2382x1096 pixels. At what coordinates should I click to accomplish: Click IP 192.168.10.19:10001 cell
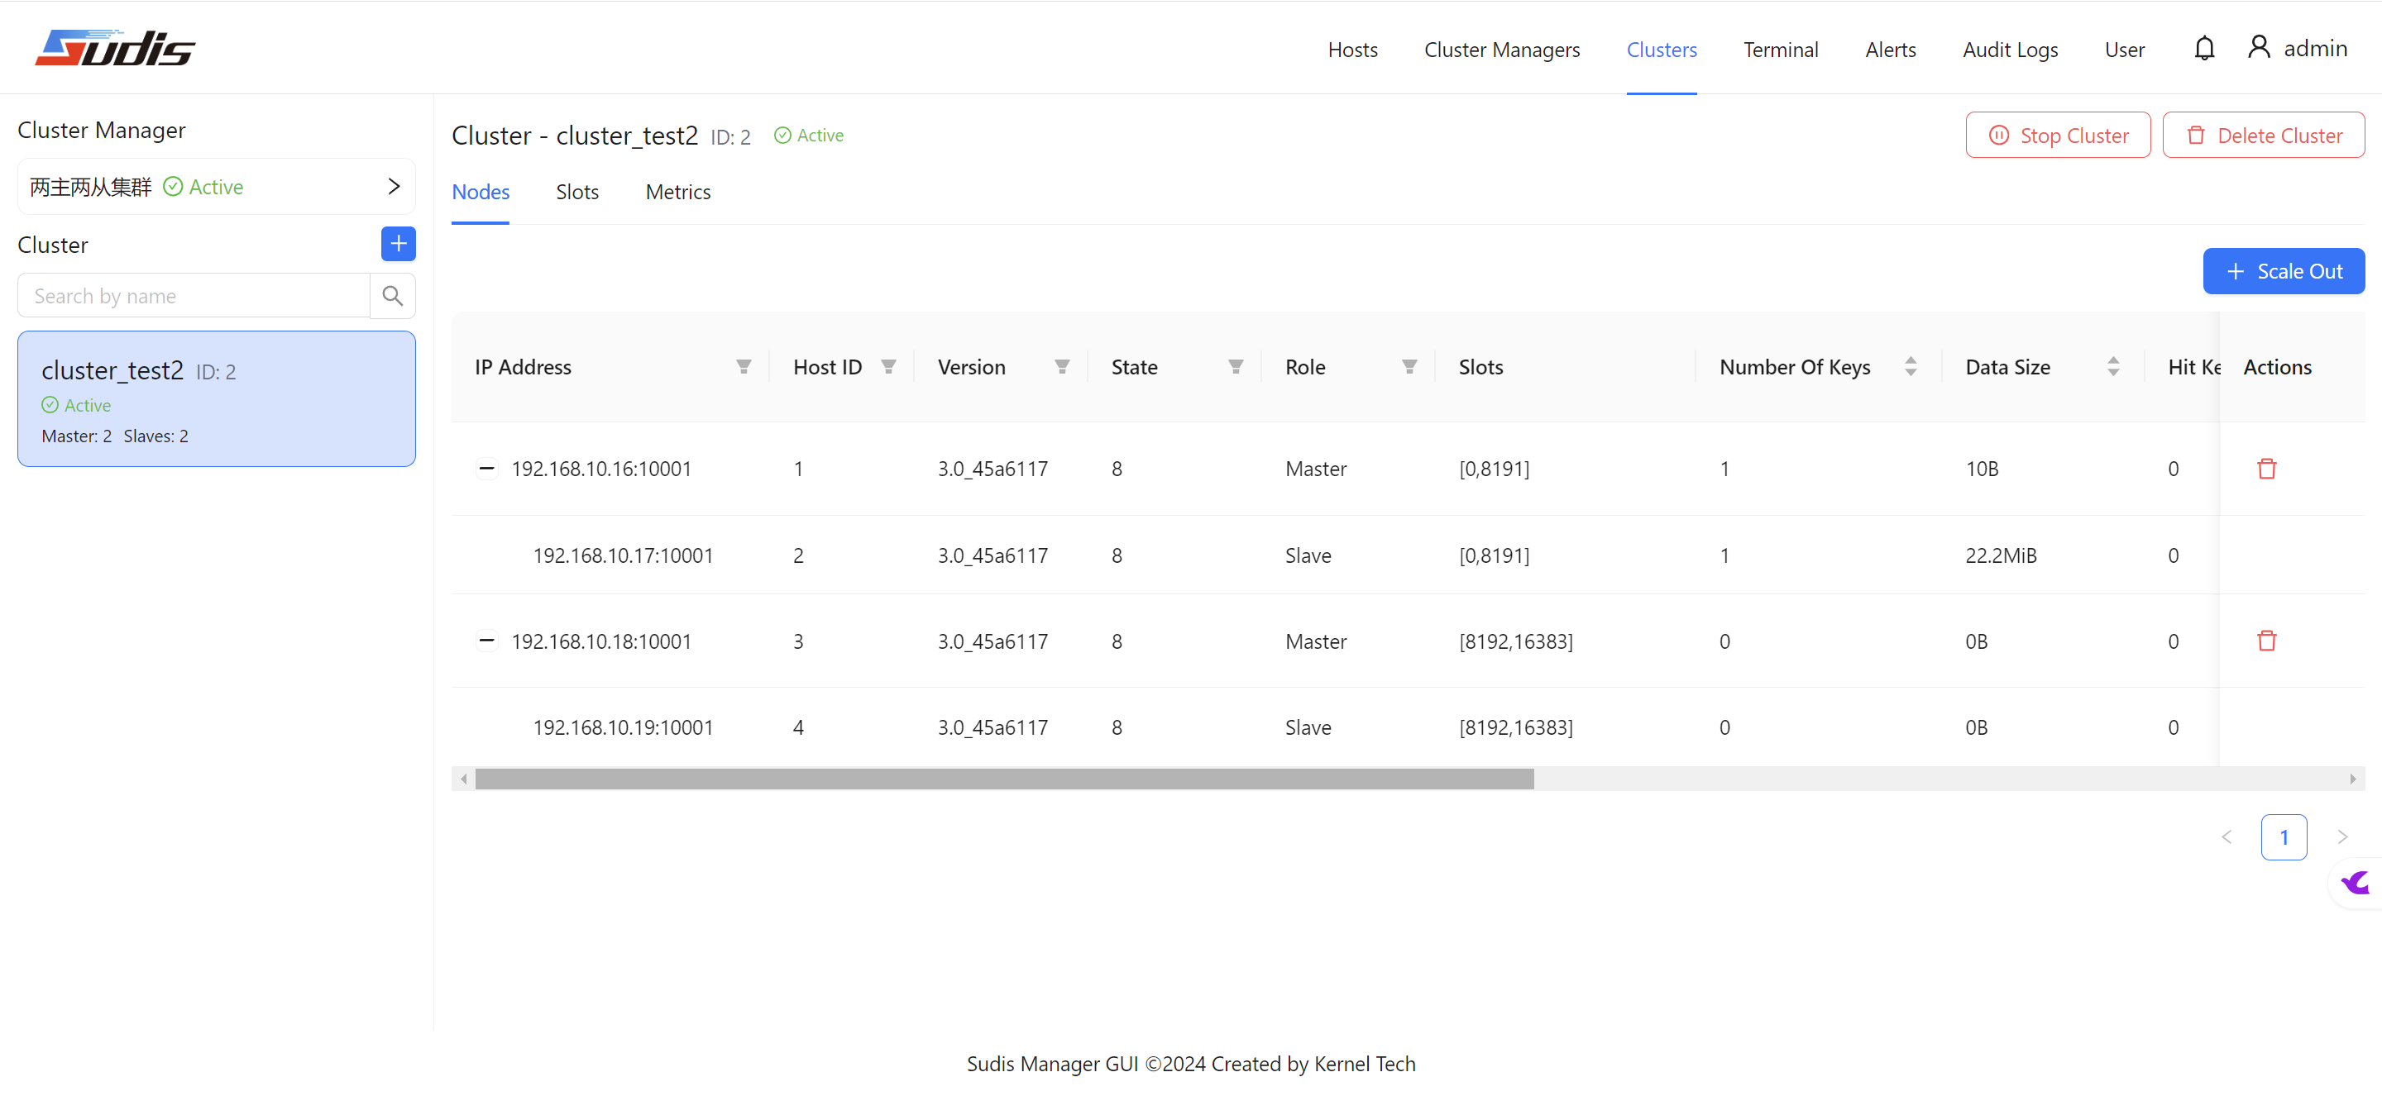(x=624, y=727)
